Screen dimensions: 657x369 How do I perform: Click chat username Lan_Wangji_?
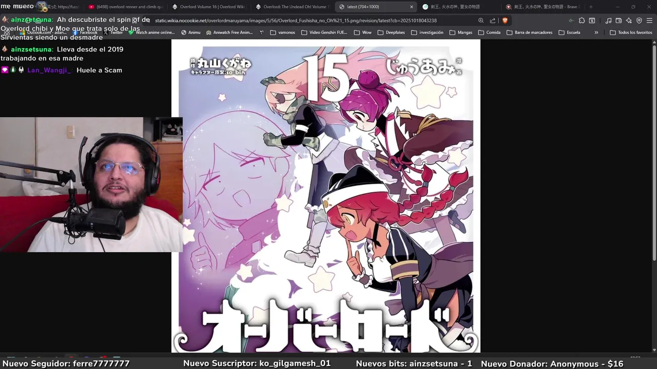point(49,70)
